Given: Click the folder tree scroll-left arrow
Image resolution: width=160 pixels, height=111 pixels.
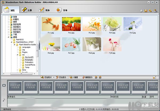Looking at the screenshot, I should pyautogui.click(x=4, y=74).
